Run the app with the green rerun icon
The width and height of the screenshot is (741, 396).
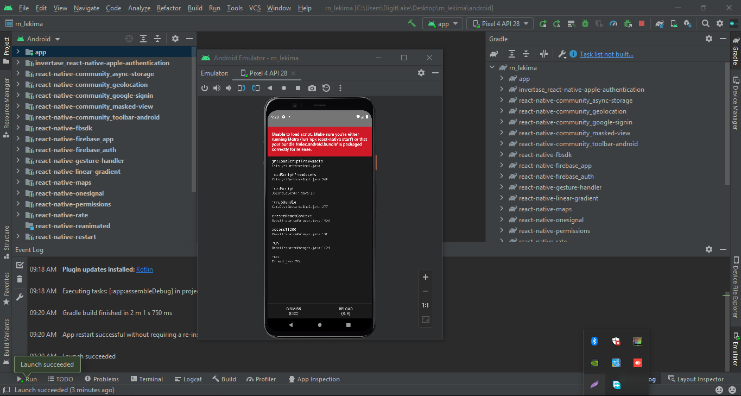542,23
